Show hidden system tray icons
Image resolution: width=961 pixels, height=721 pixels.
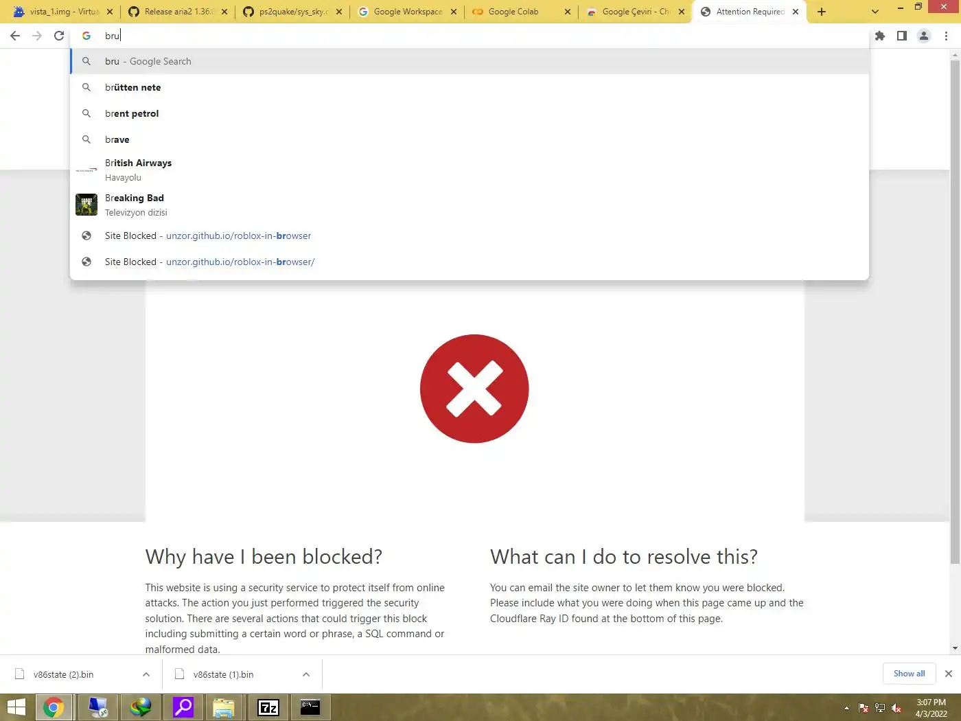(846, 708)
